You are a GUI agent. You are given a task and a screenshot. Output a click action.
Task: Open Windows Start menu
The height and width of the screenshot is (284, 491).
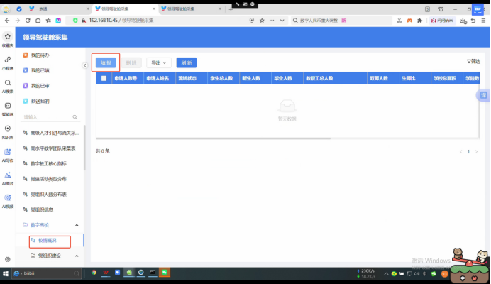[x=6, y=273]
